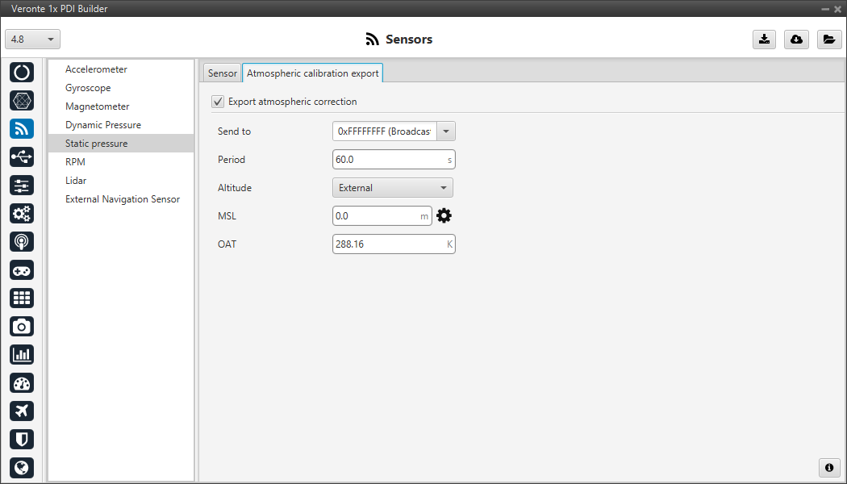Open the camera sidebar icon

(x=22, y=326)
